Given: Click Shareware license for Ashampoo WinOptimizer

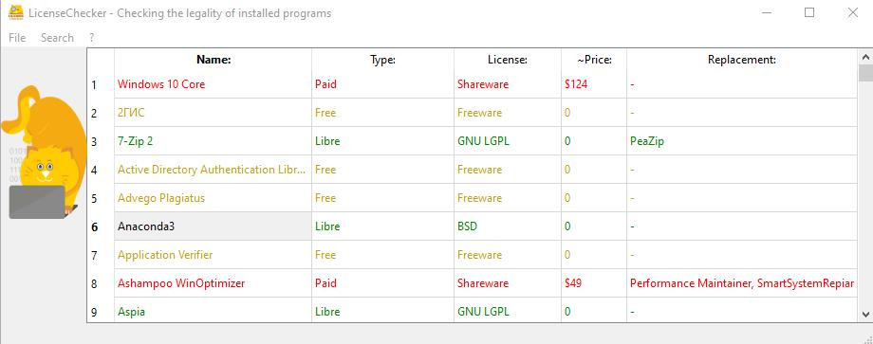Looking at the screenshot, I should coord(508,283).
